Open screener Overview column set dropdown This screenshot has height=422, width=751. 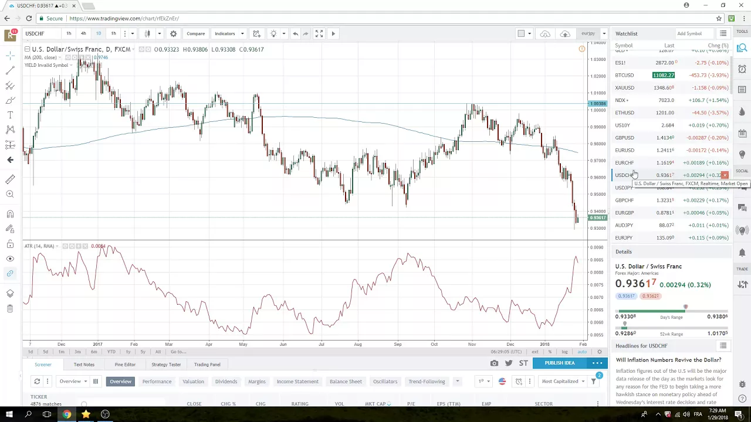(73, 382)
